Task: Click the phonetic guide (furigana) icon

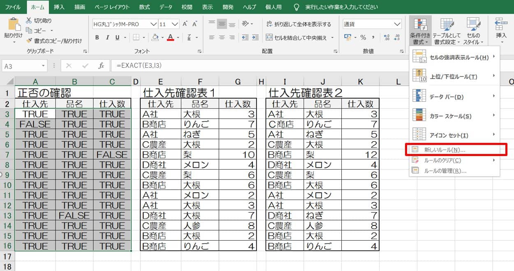Action: pyautogui.click(x=190, y=37)
